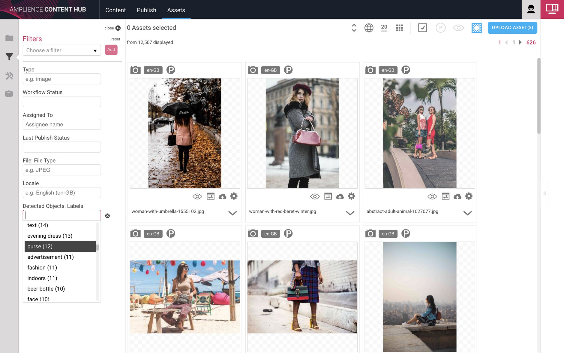This screenshot has width=564, height=353.
Task: Open the folders icon in the left sidebar
Action: 9,38
